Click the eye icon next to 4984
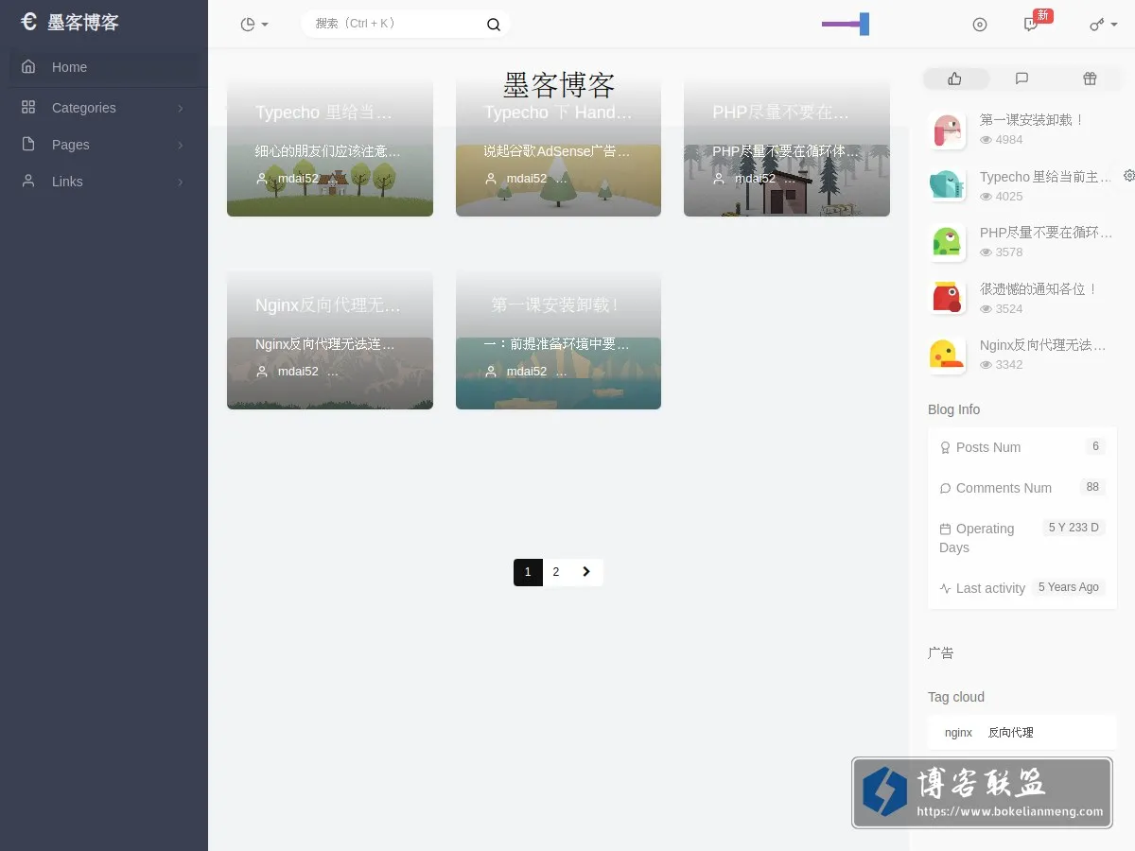This screenshot has width=1135, height=851. tap(986, 140)
